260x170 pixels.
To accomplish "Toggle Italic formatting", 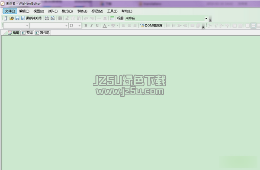I will pyautogui.click(x=92, y=26).
